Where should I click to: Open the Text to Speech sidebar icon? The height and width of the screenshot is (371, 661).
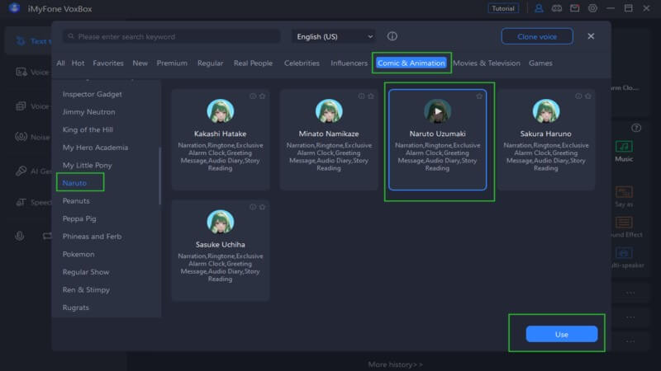[20, 40]
